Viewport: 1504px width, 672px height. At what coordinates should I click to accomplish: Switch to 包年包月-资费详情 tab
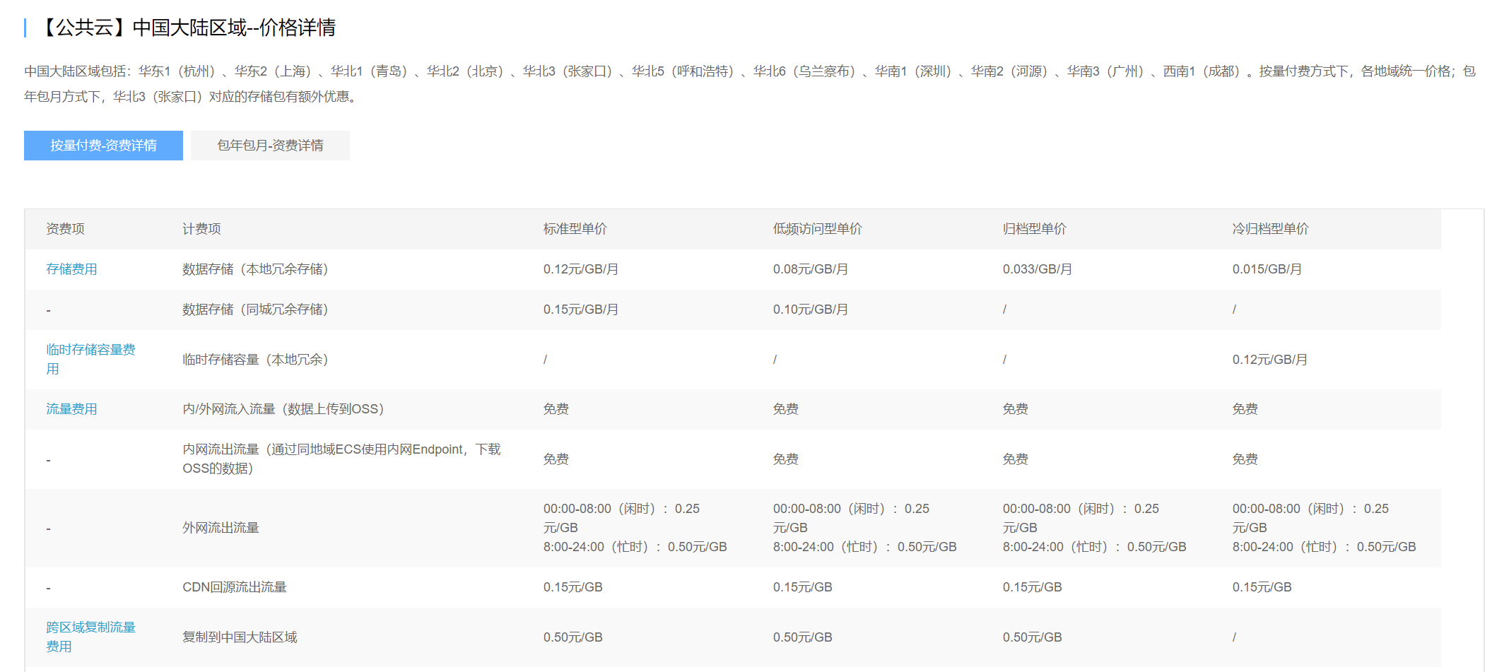click(270, 146)
